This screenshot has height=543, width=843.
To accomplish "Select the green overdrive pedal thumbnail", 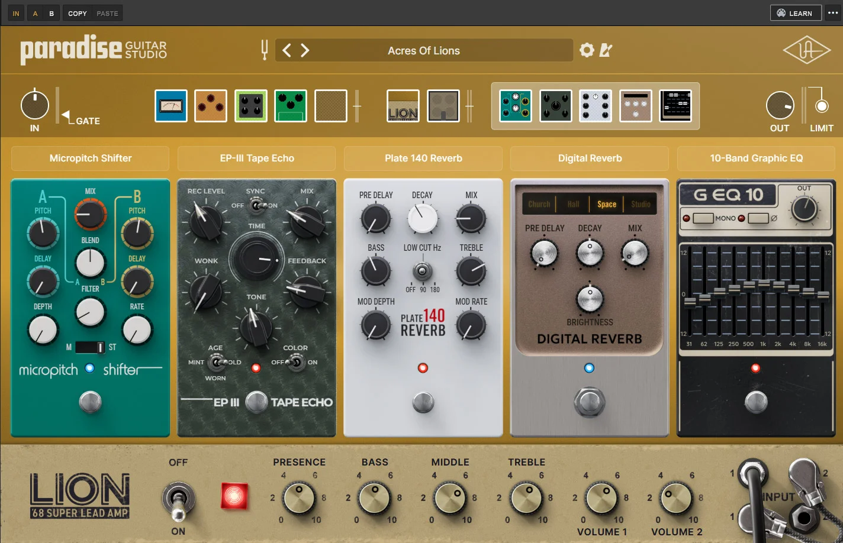I will pyautogui.click(x=291, y=106).
